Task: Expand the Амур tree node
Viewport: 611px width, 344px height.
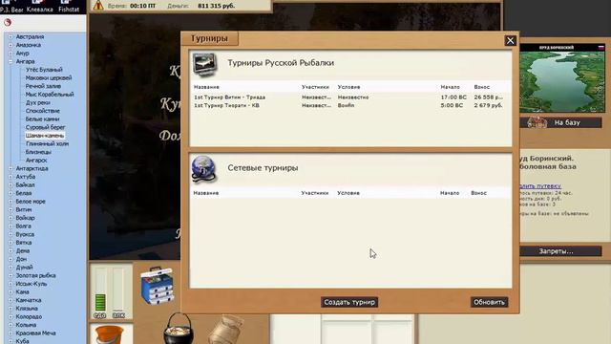Action: [11, 54]
